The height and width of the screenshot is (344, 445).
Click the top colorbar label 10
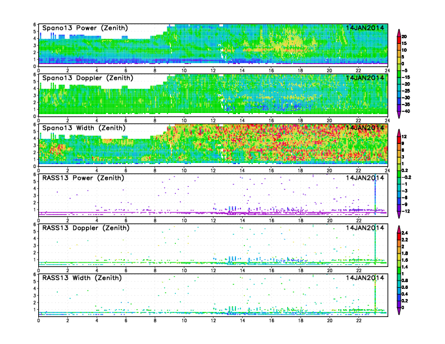tap(404, 50)
